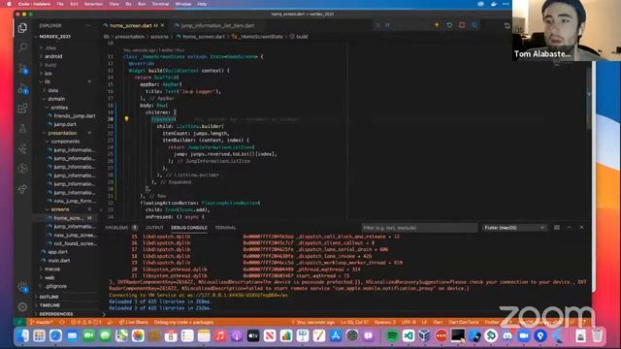This screenshot has width=621, height=349.
Task: Open the Trash in the Dock
Action: (x=597, y=335)
